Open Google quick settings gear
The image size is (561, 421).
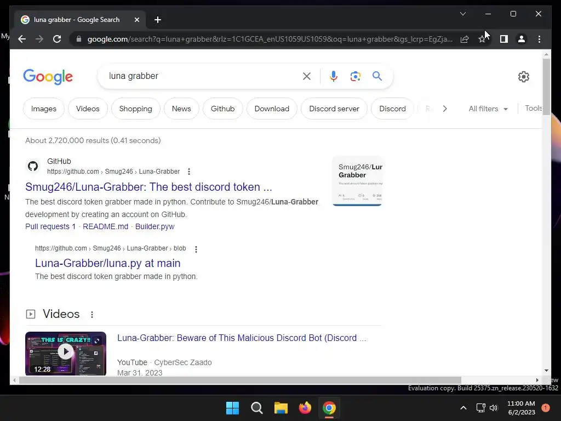[x=523, y=76]
